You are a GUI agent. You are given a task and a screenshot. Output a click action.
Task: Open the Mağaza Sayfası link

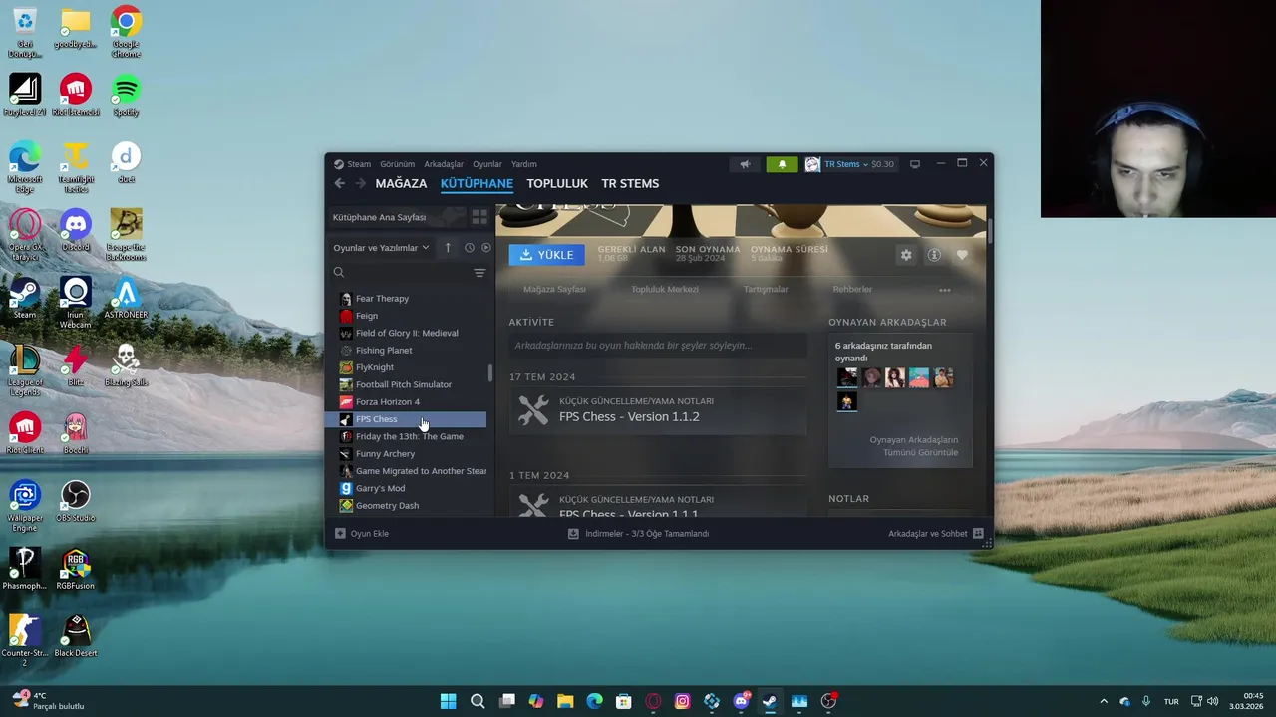tap(554, 289)
